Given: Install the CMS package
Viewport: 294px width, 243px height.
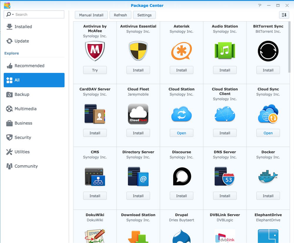Looking at the screenshot, I should pyautogui.click(x=95, y=196).
